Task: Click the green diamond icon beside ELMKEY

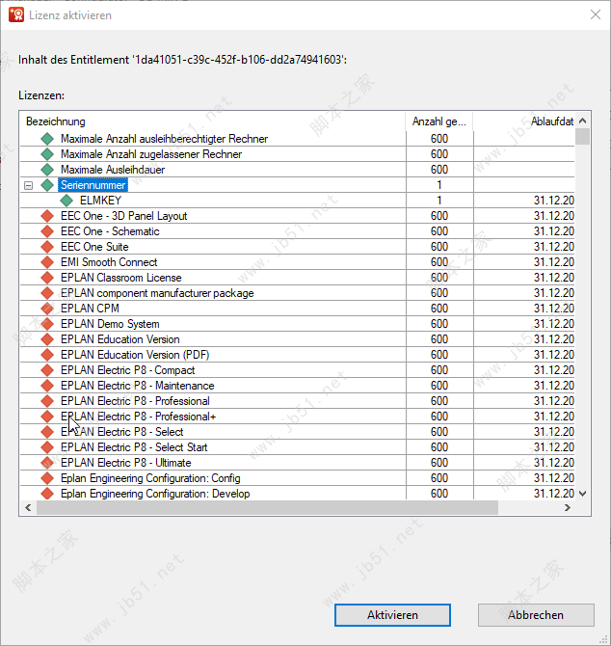Action: pos(66,201)
